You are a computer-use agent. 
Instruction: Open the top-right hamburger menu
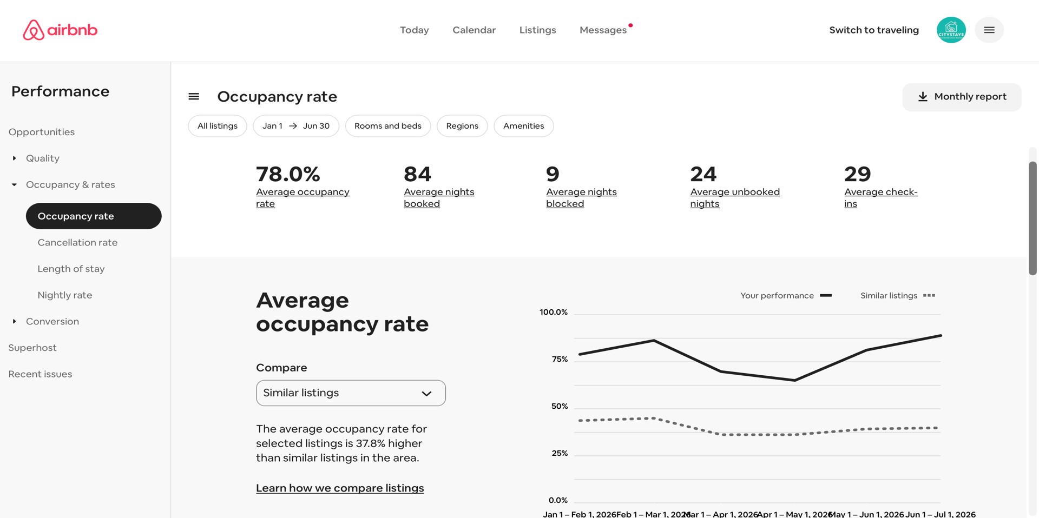[x=989, y=30]
